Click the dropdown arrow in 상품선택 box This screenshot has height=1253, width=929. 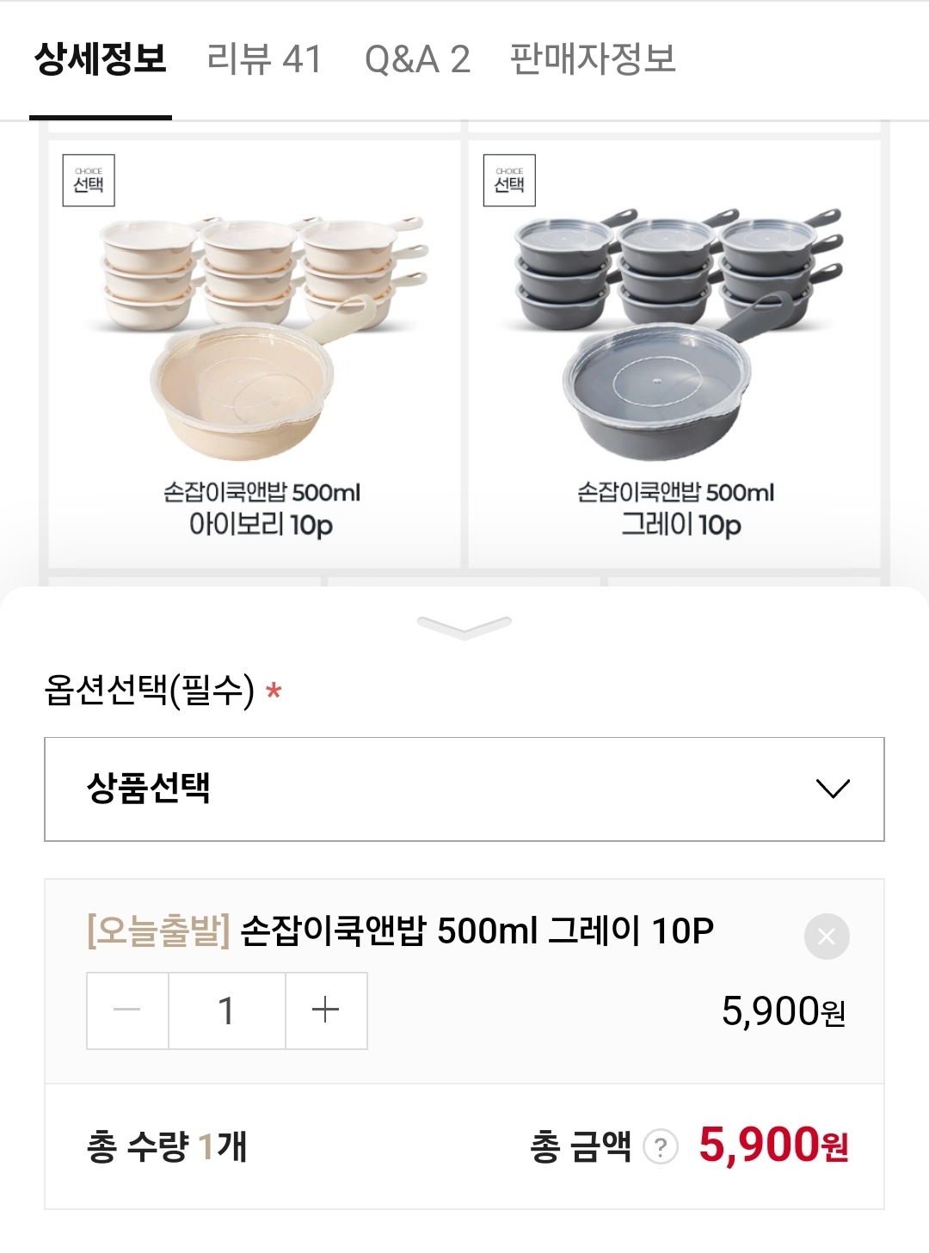(832, 789)
